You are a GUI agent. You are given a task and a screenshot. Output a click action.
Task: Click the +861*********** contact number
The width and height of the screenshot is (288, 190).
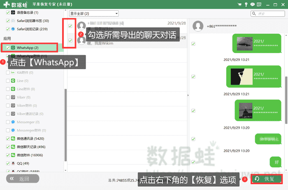tap(221, 26)
